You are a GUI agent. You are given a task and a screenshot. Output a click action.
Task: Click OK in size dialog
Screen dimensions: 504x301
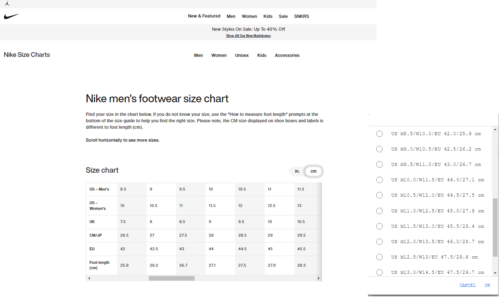click(487, 285)
